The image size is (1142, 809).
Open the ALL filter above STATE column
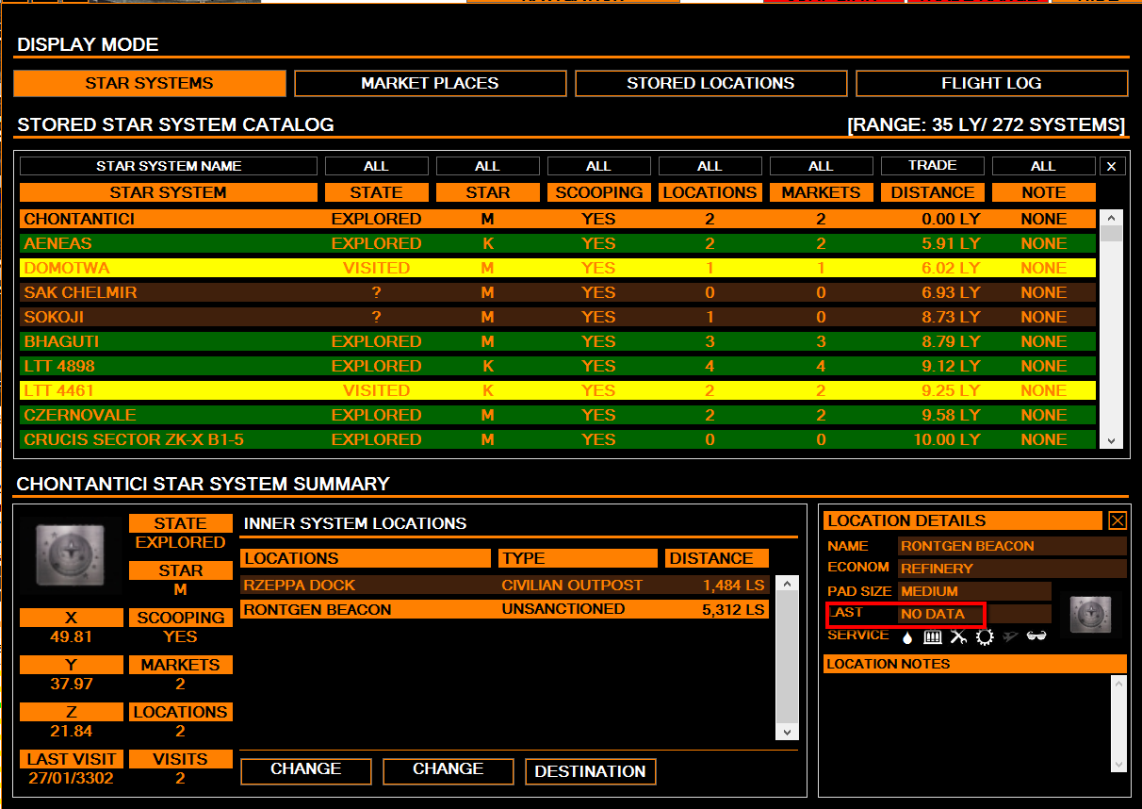pyautogui.click(x=376, y=166)
